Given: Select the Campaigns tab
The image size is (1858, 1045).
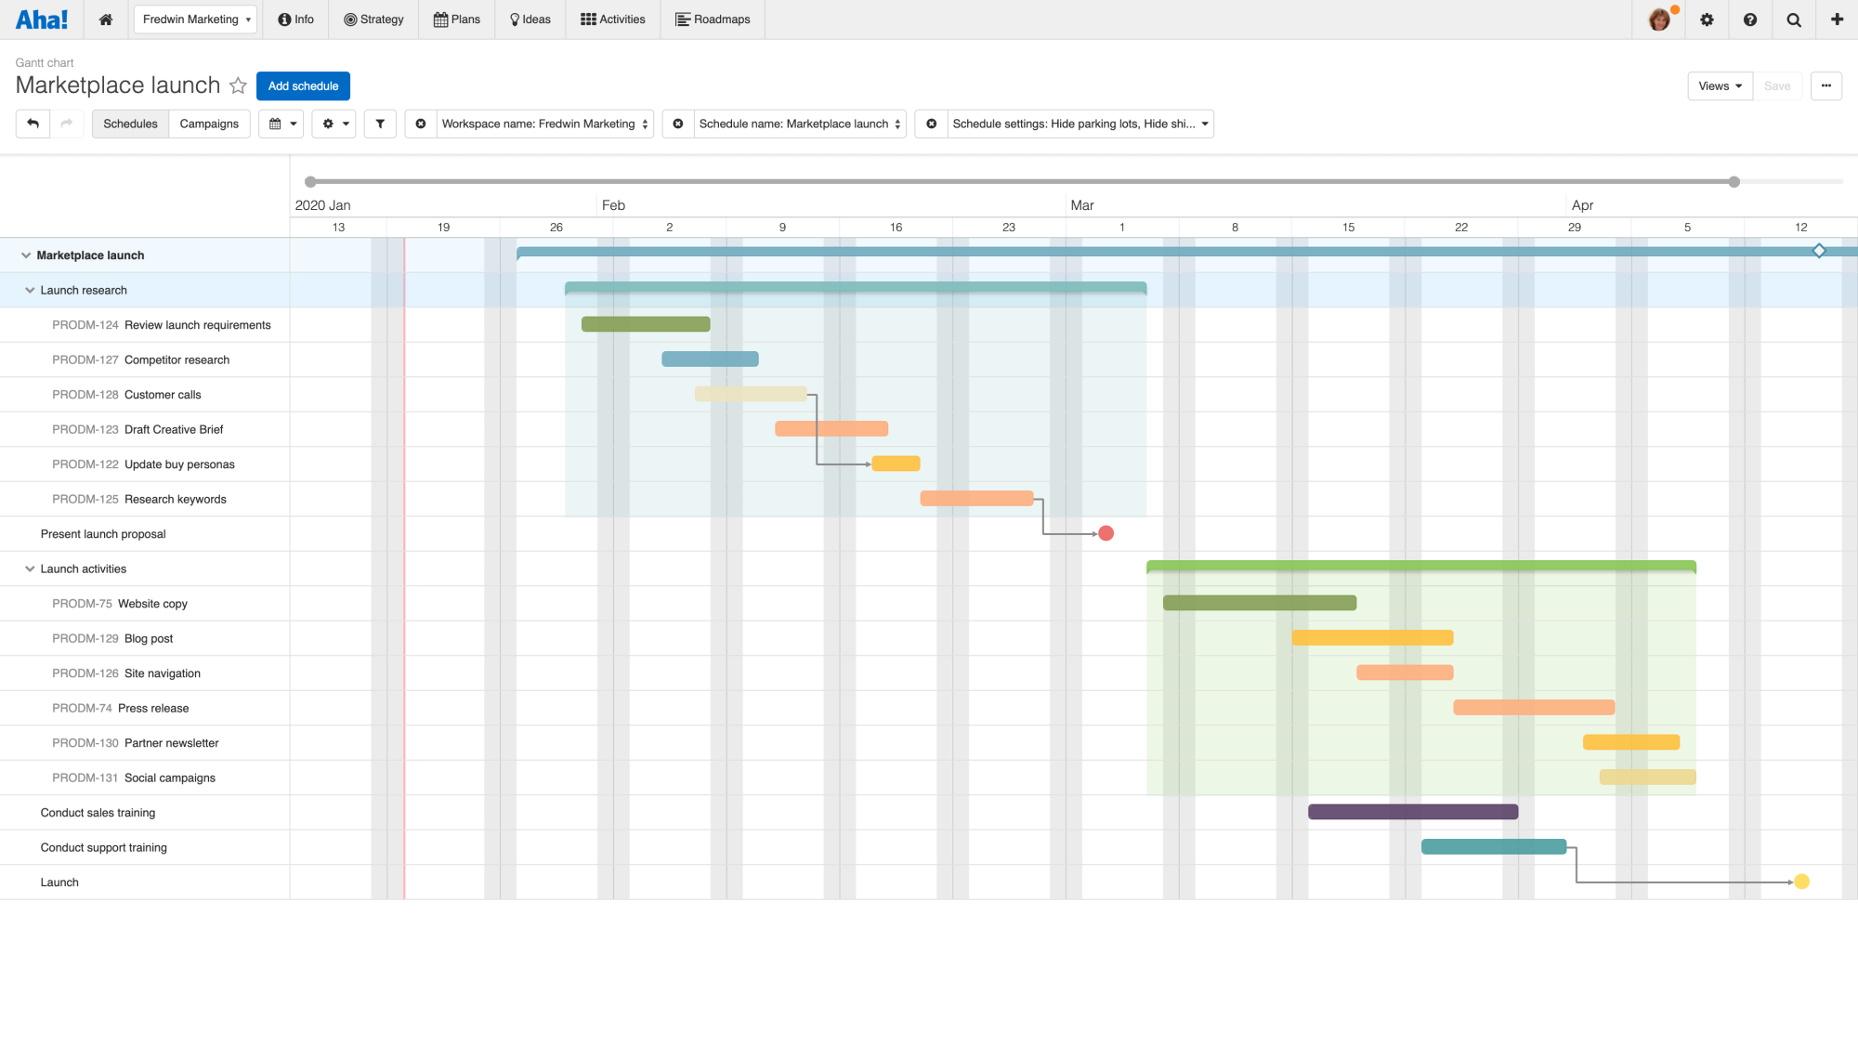Looking at the screenshot, I should [x=208, y=124].
